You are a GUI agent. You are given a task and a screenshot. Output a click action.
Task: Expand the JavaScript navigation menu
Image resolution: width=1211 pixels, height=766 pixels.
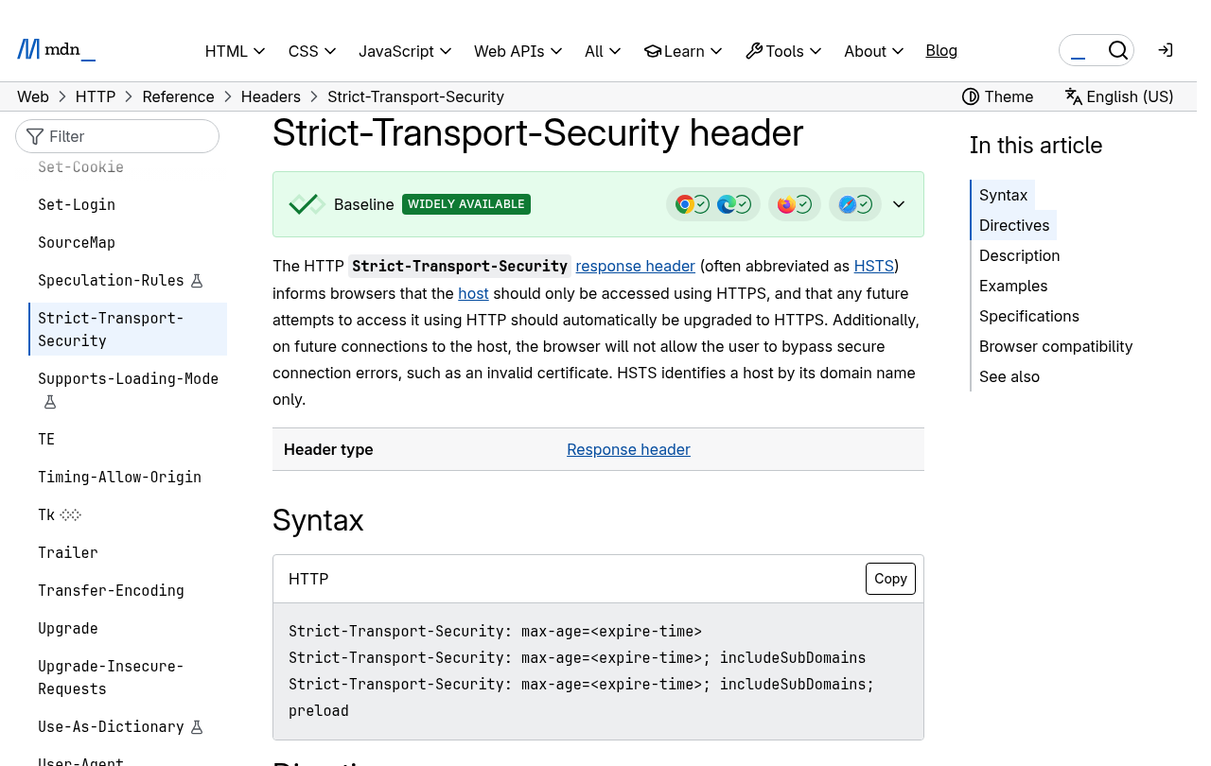pos(405,51)
